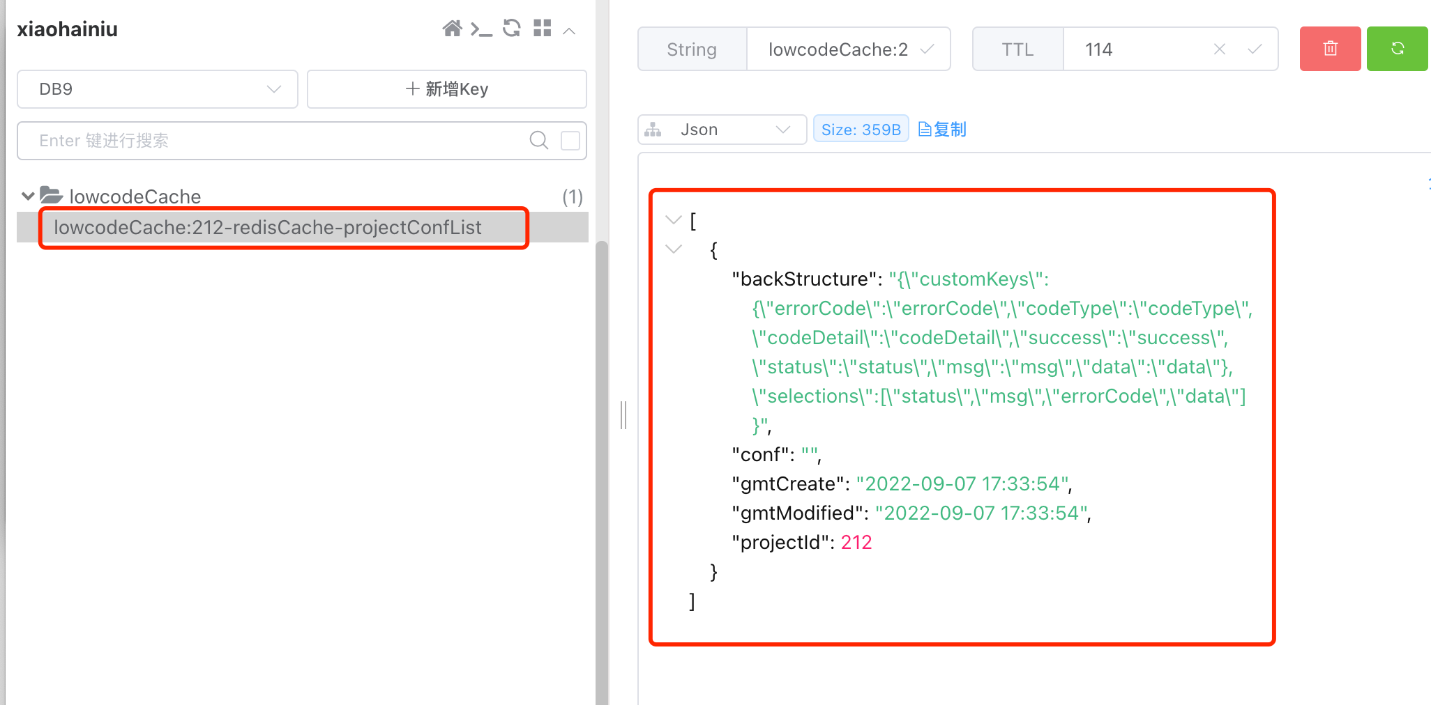This screenshot has width=1431, height=705.
Task: Click the panel splitter handle
Action: [623, 415]
